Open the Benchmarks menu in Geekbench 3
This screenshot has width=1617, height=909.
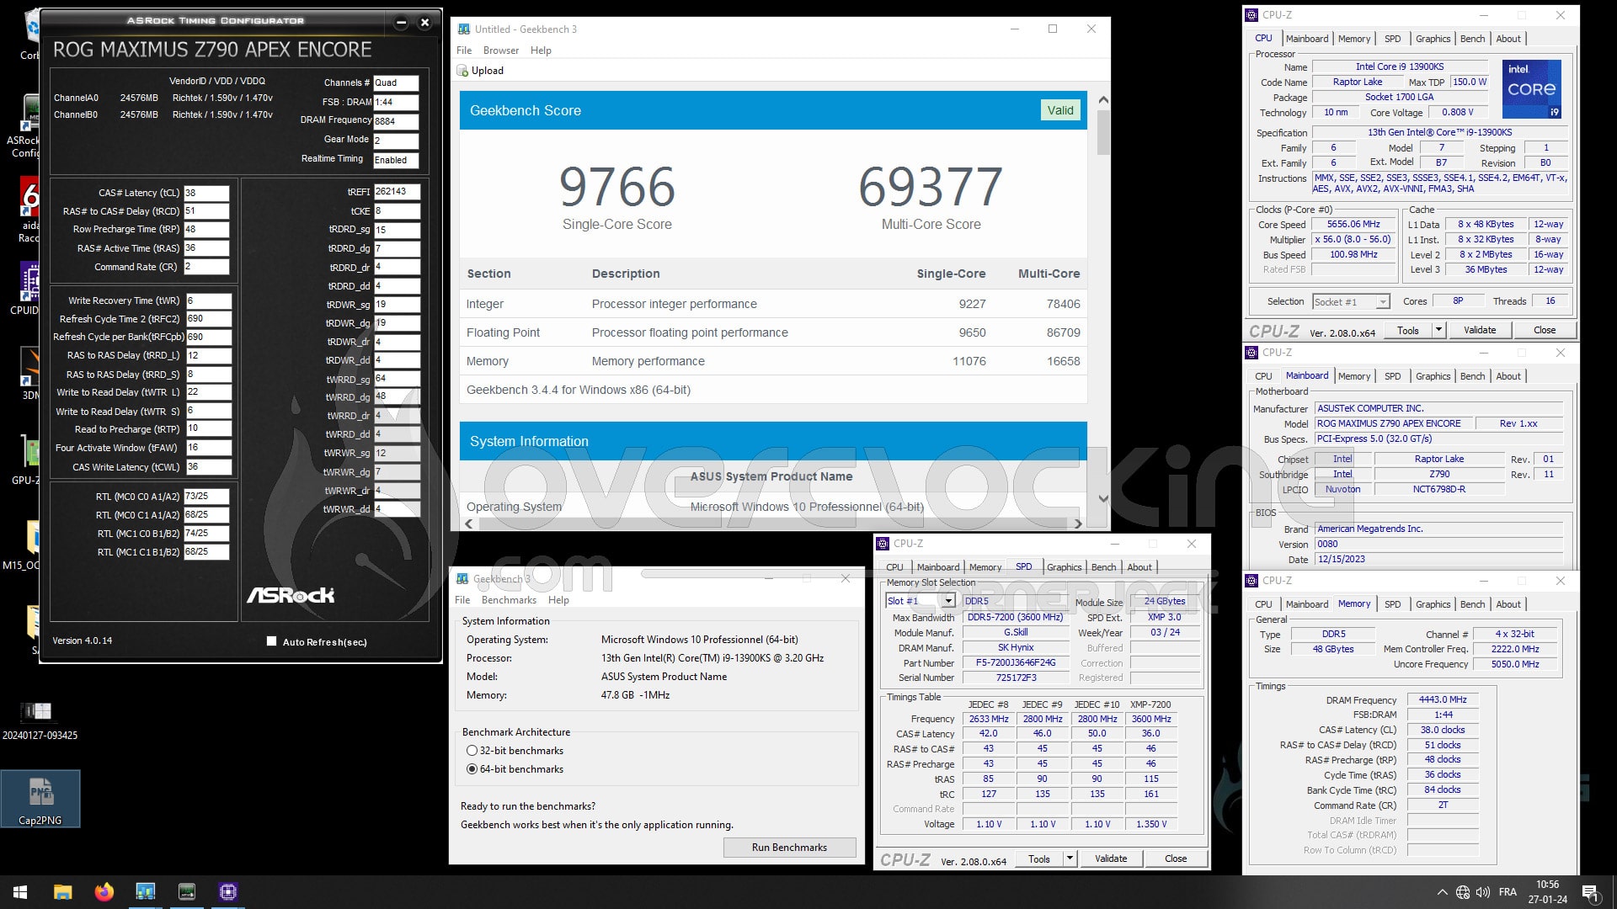click(509, 600)
